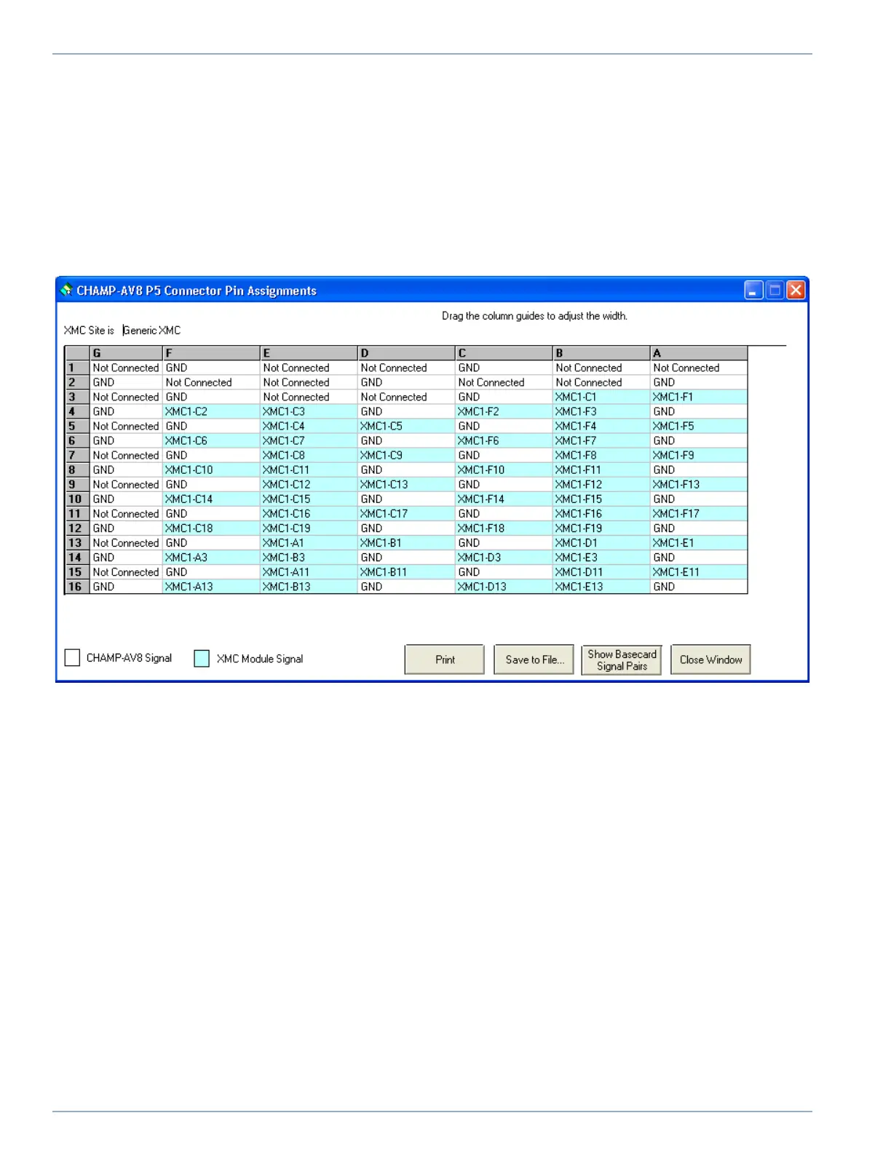The image size is (891, 1153).
Task: Click the Generic XMC site field
Action: (152, 330)
